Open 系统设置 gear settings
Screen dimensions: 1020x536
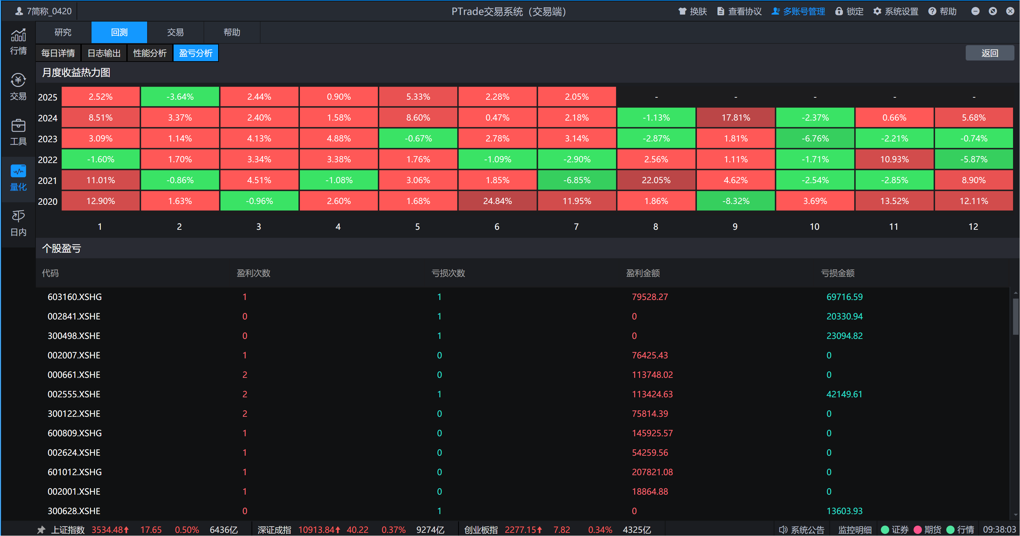point(877,11)
